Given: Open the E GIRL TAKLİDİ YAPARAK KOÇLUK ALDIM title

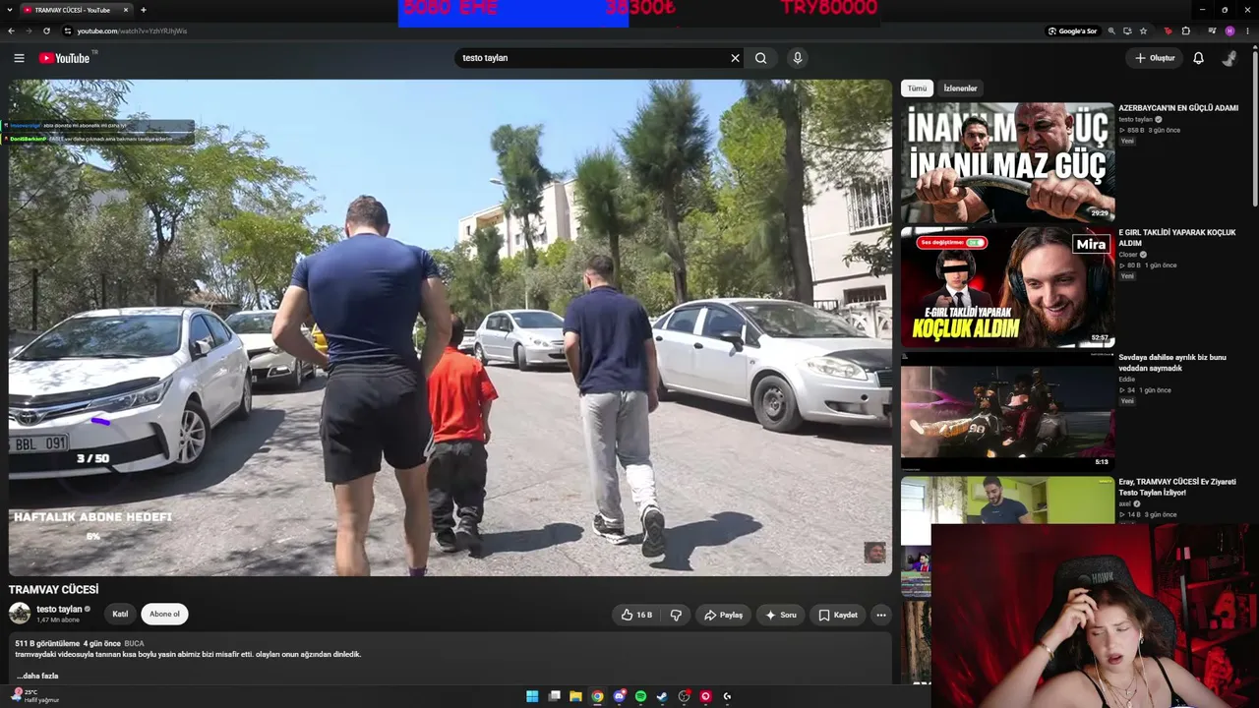Looking at the screenshot, I should tap(1177, 238).
